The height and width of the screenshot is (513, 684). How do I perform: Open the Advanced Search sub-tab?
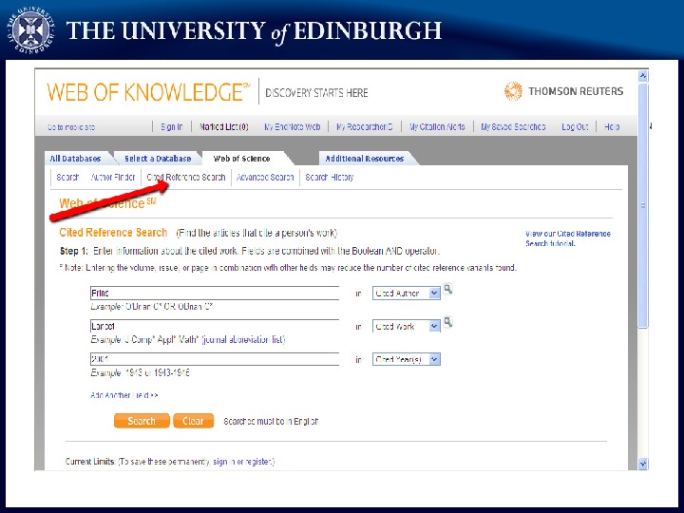(x=265, y=178)
